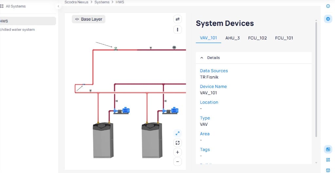Open the three-dot more options menu
This screenshot has width=335, height=173.
point(178,29)
